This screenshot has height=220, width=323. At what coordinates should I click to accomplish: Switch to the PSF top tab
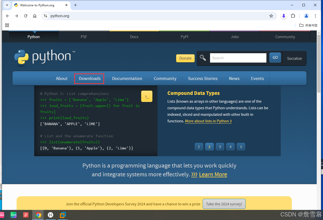84,37
